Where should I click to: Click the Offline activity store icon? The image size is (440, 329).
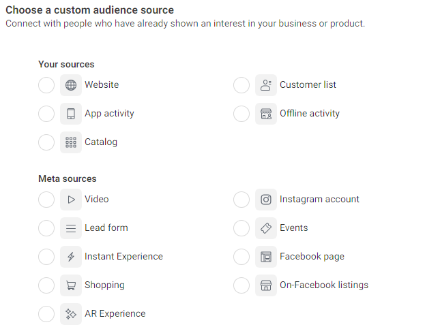point(266,114)
